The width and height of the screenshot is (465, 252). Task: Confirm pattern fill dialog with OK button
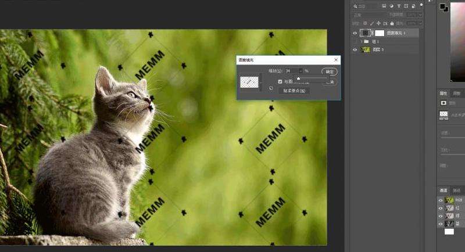point(330,71)
